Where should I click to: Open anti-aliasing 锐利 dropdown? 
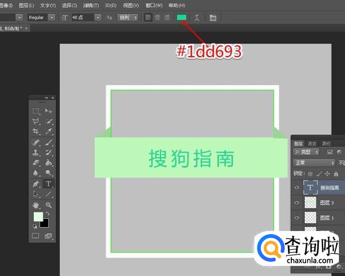click(127, 17)
